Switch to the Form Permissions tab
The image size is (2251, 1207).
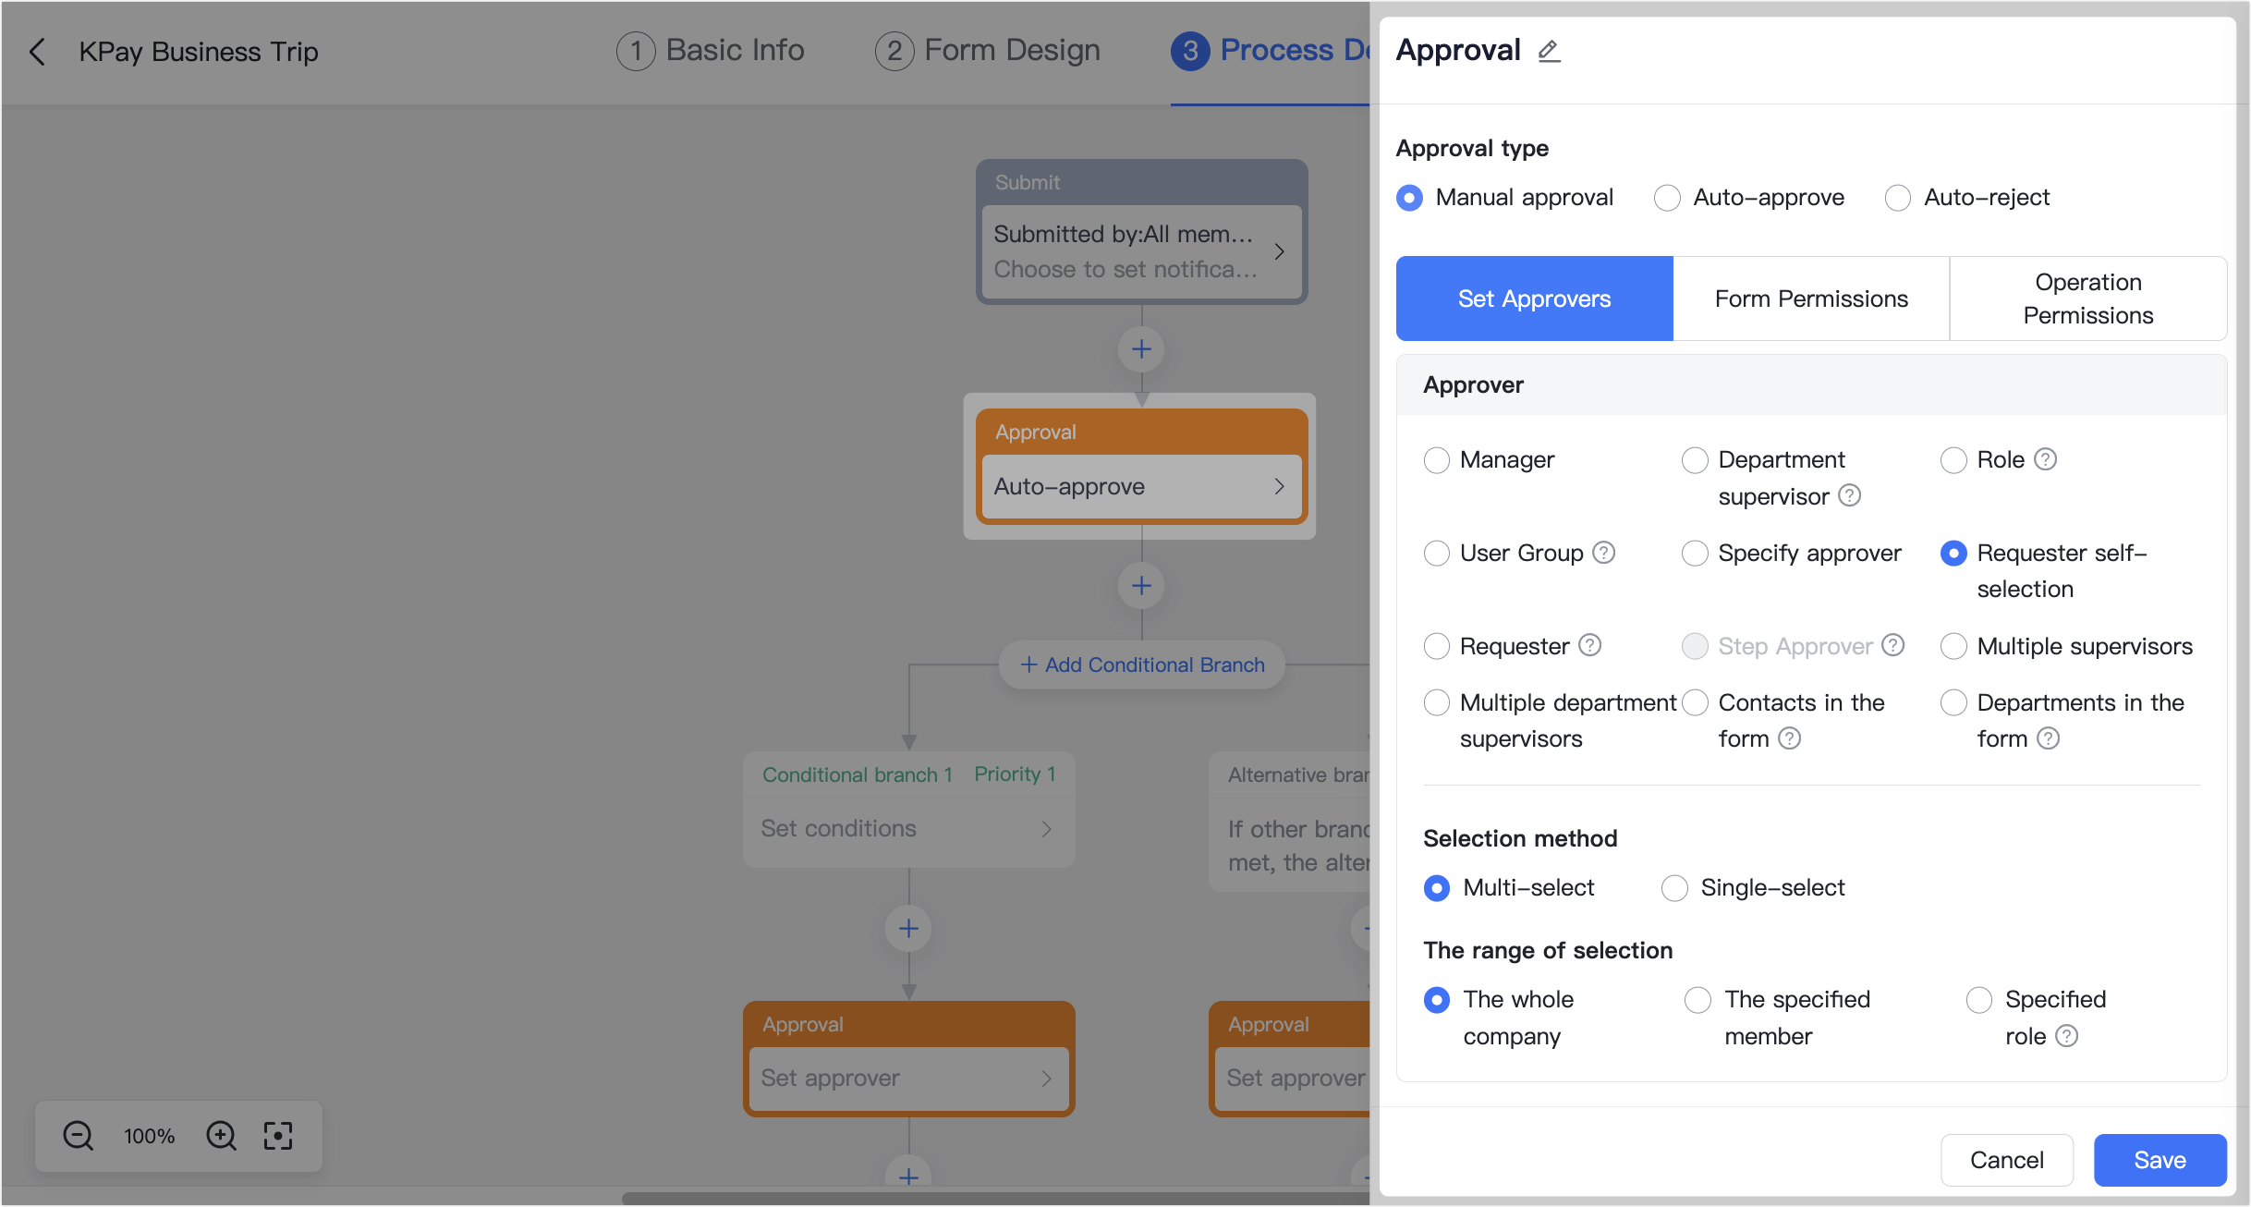pyautogui.click(x=1810, y=298)
